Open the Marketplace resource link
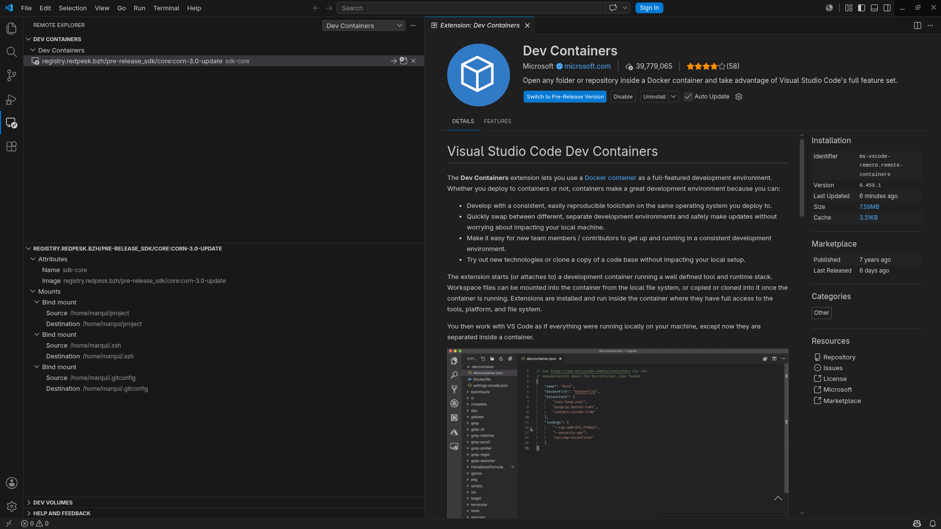 click(842, 401)
